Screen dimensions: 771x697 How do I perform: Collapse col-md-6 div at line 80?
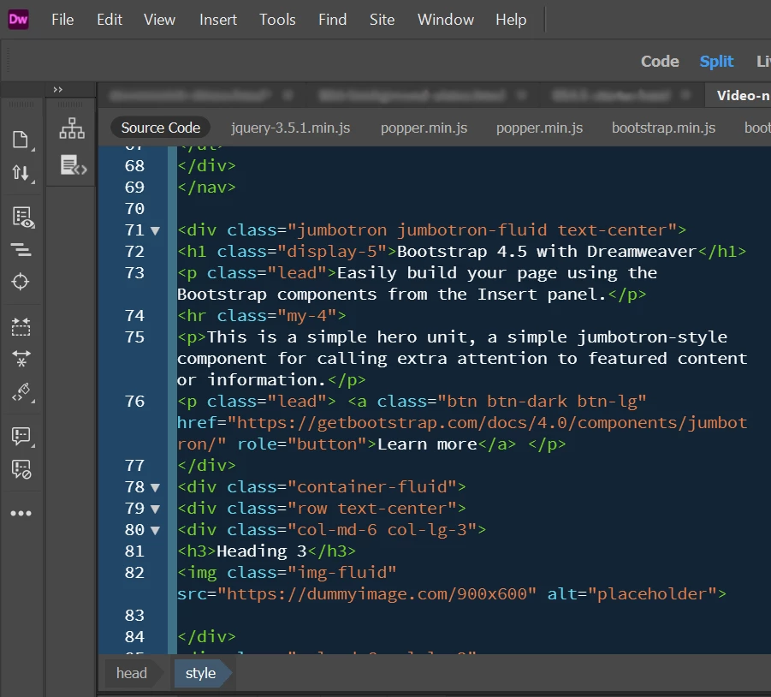[156, 530]
